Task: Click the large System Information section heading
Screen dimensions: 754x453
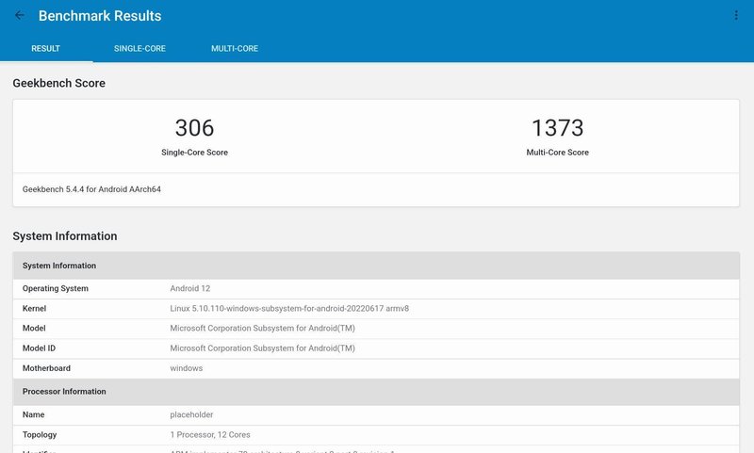Action: click(65, 235)
